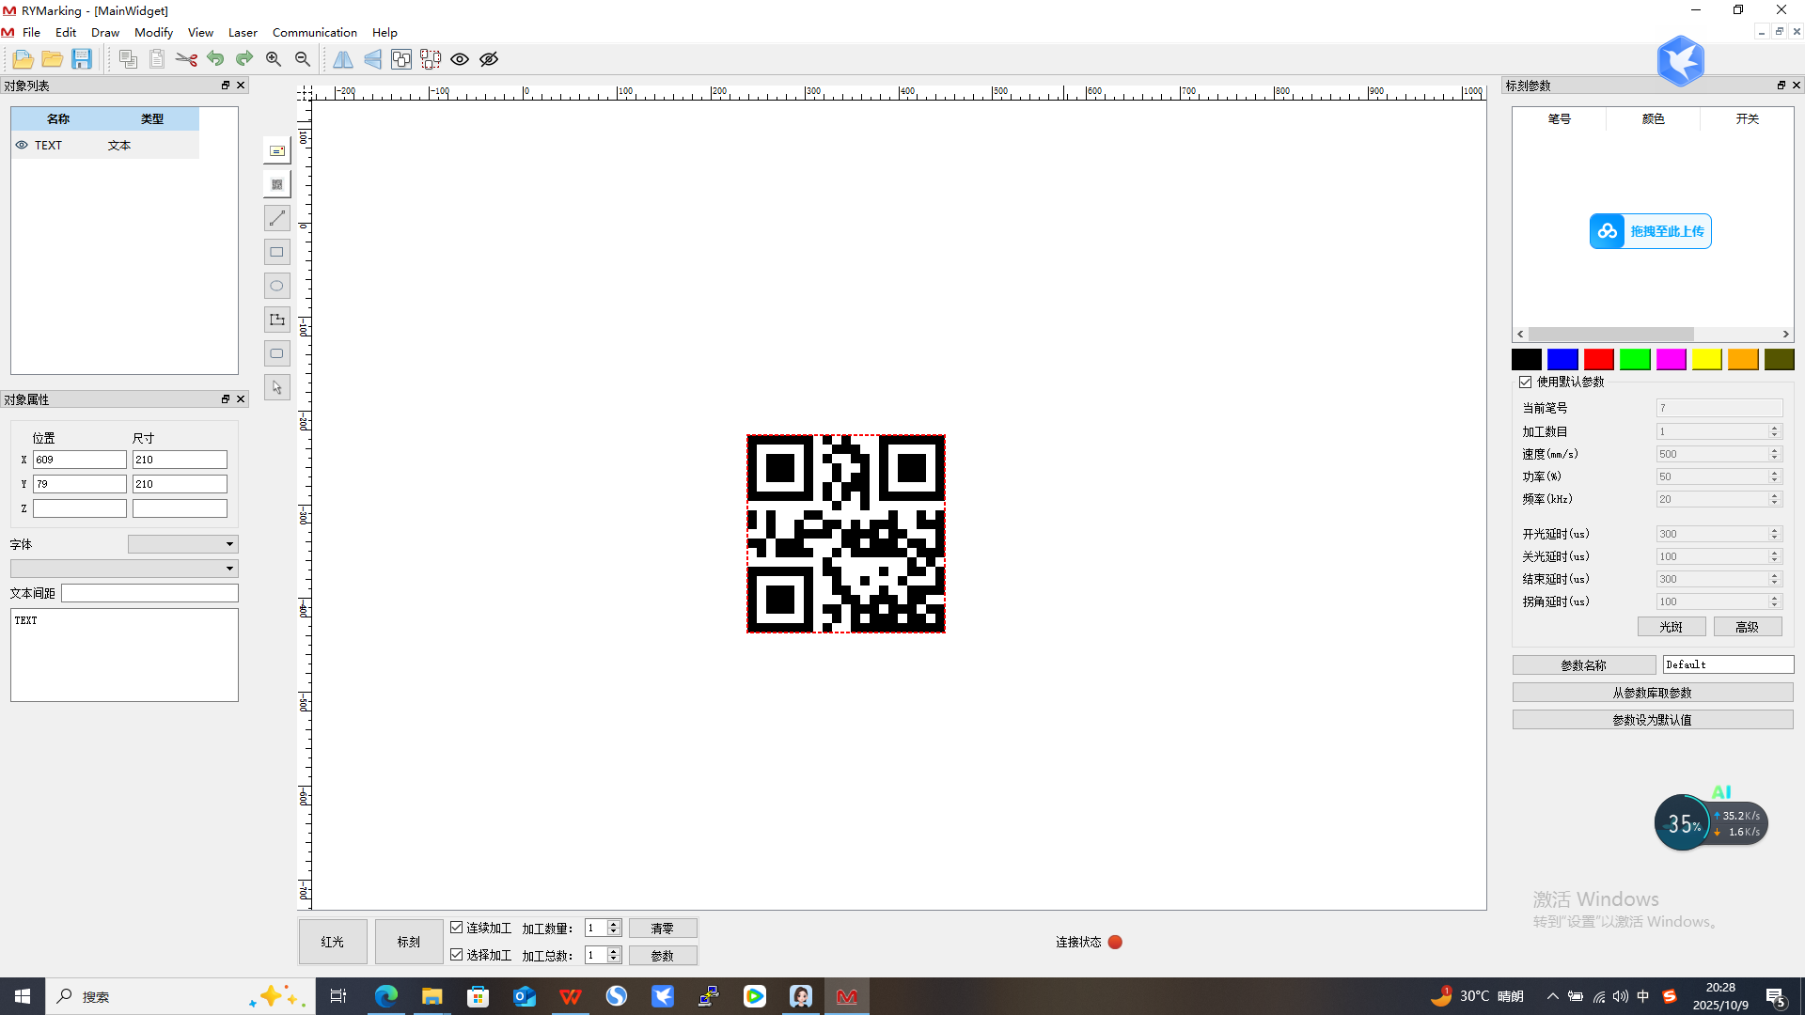This screenshot has height=1015, width=1805.
Task: Switch to the 颜色 tab
Action: [1653, 118]
